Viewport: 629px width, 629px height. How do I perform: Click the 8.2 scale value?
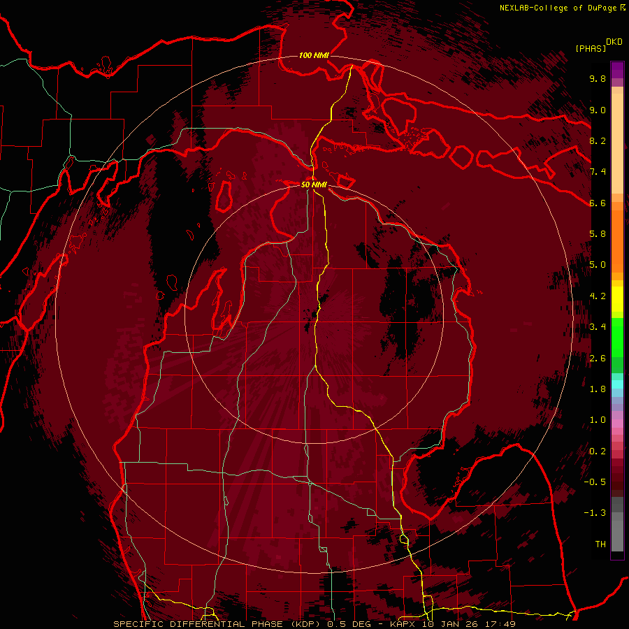coord(598,140)
